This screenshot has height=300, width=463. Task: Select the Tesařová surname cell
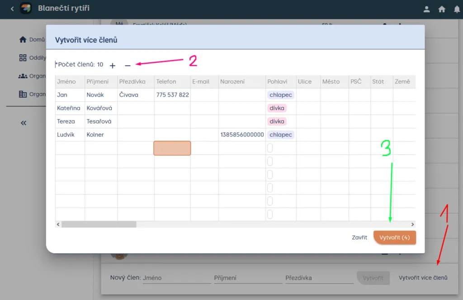point(101,122)
